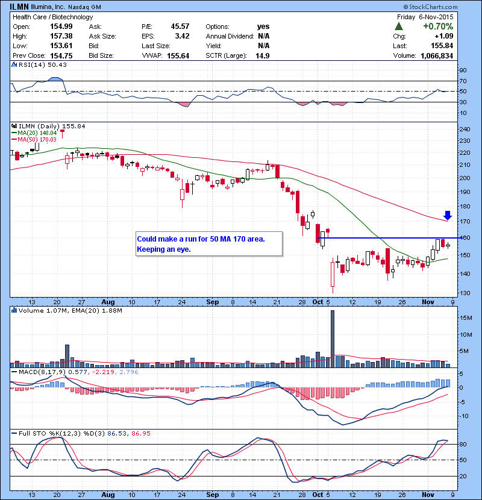Click the ILMN (Daily) 155.84 chart label

pos(52,127)
